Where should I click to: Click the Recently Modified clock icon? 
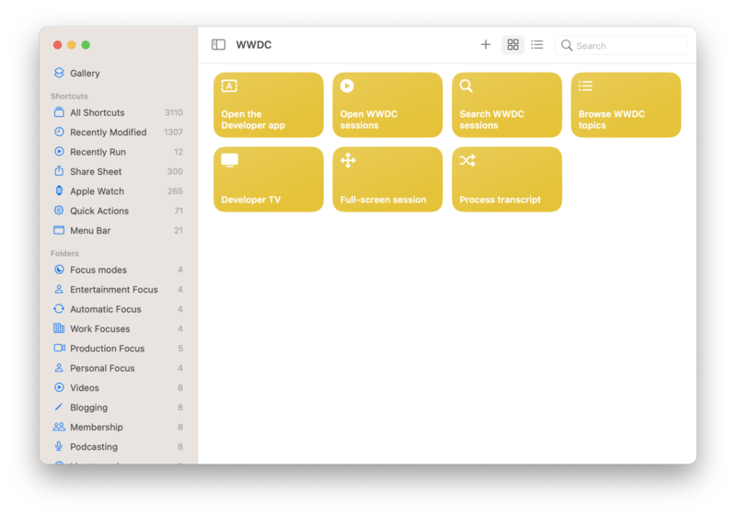click(x=59, y=132)
